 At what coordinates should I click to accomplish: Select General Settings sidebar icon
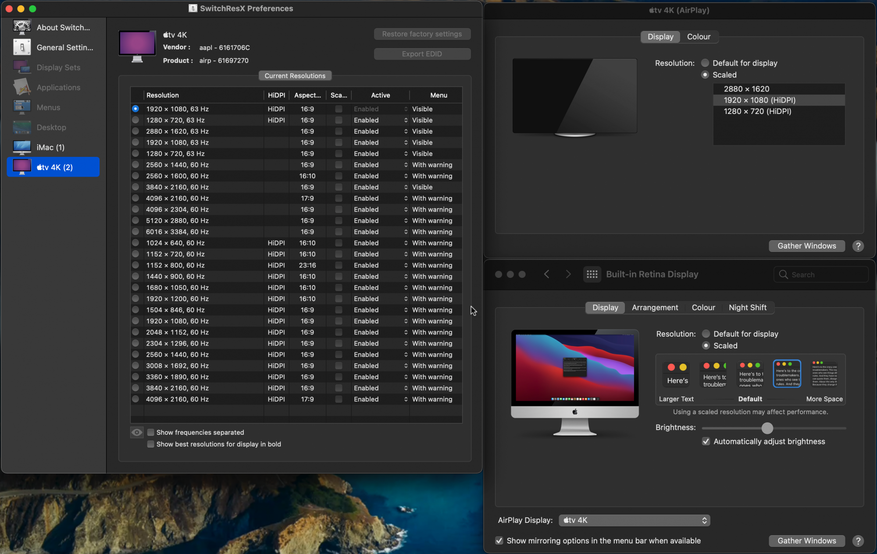click(22, 47)
